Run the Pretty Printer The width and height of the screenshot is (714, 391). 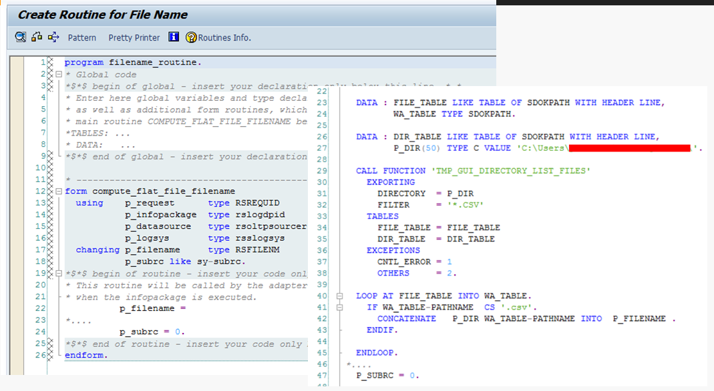click(133, 37)
